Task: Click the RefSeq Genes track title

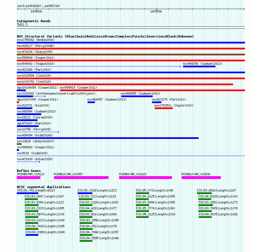Action: [x=29, y=170]
